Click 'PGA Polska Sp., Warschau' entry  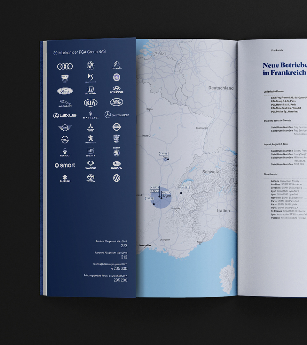285,112
